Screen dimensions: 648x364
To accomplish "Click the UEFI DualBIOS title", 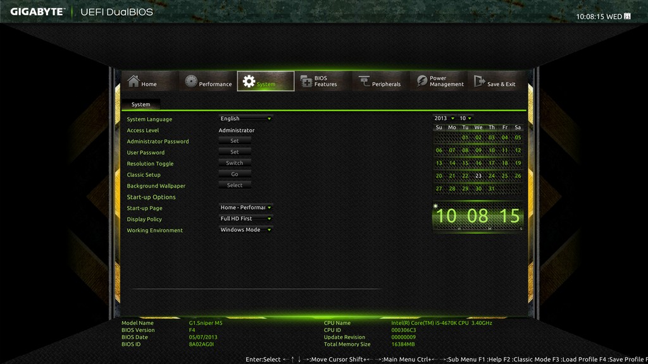I will (116, 12).
